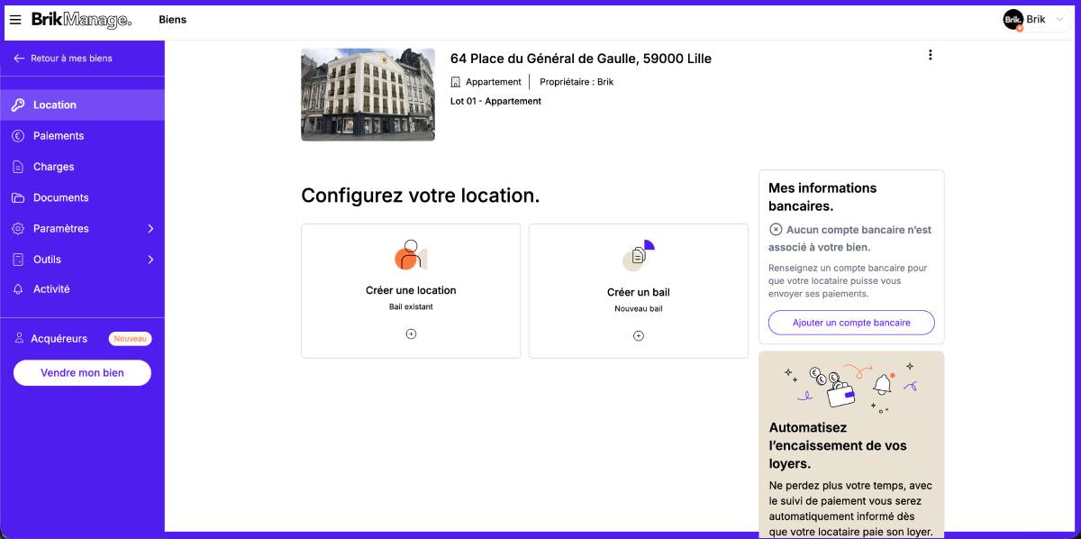Select the Créer un bail card

point(639,291)
